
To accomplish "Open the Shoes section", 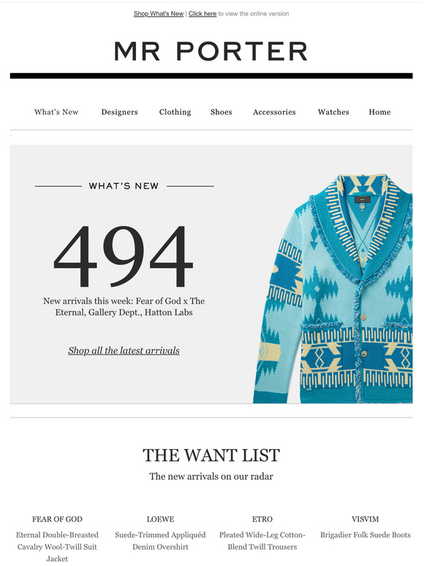I will [x=222, y=112].
